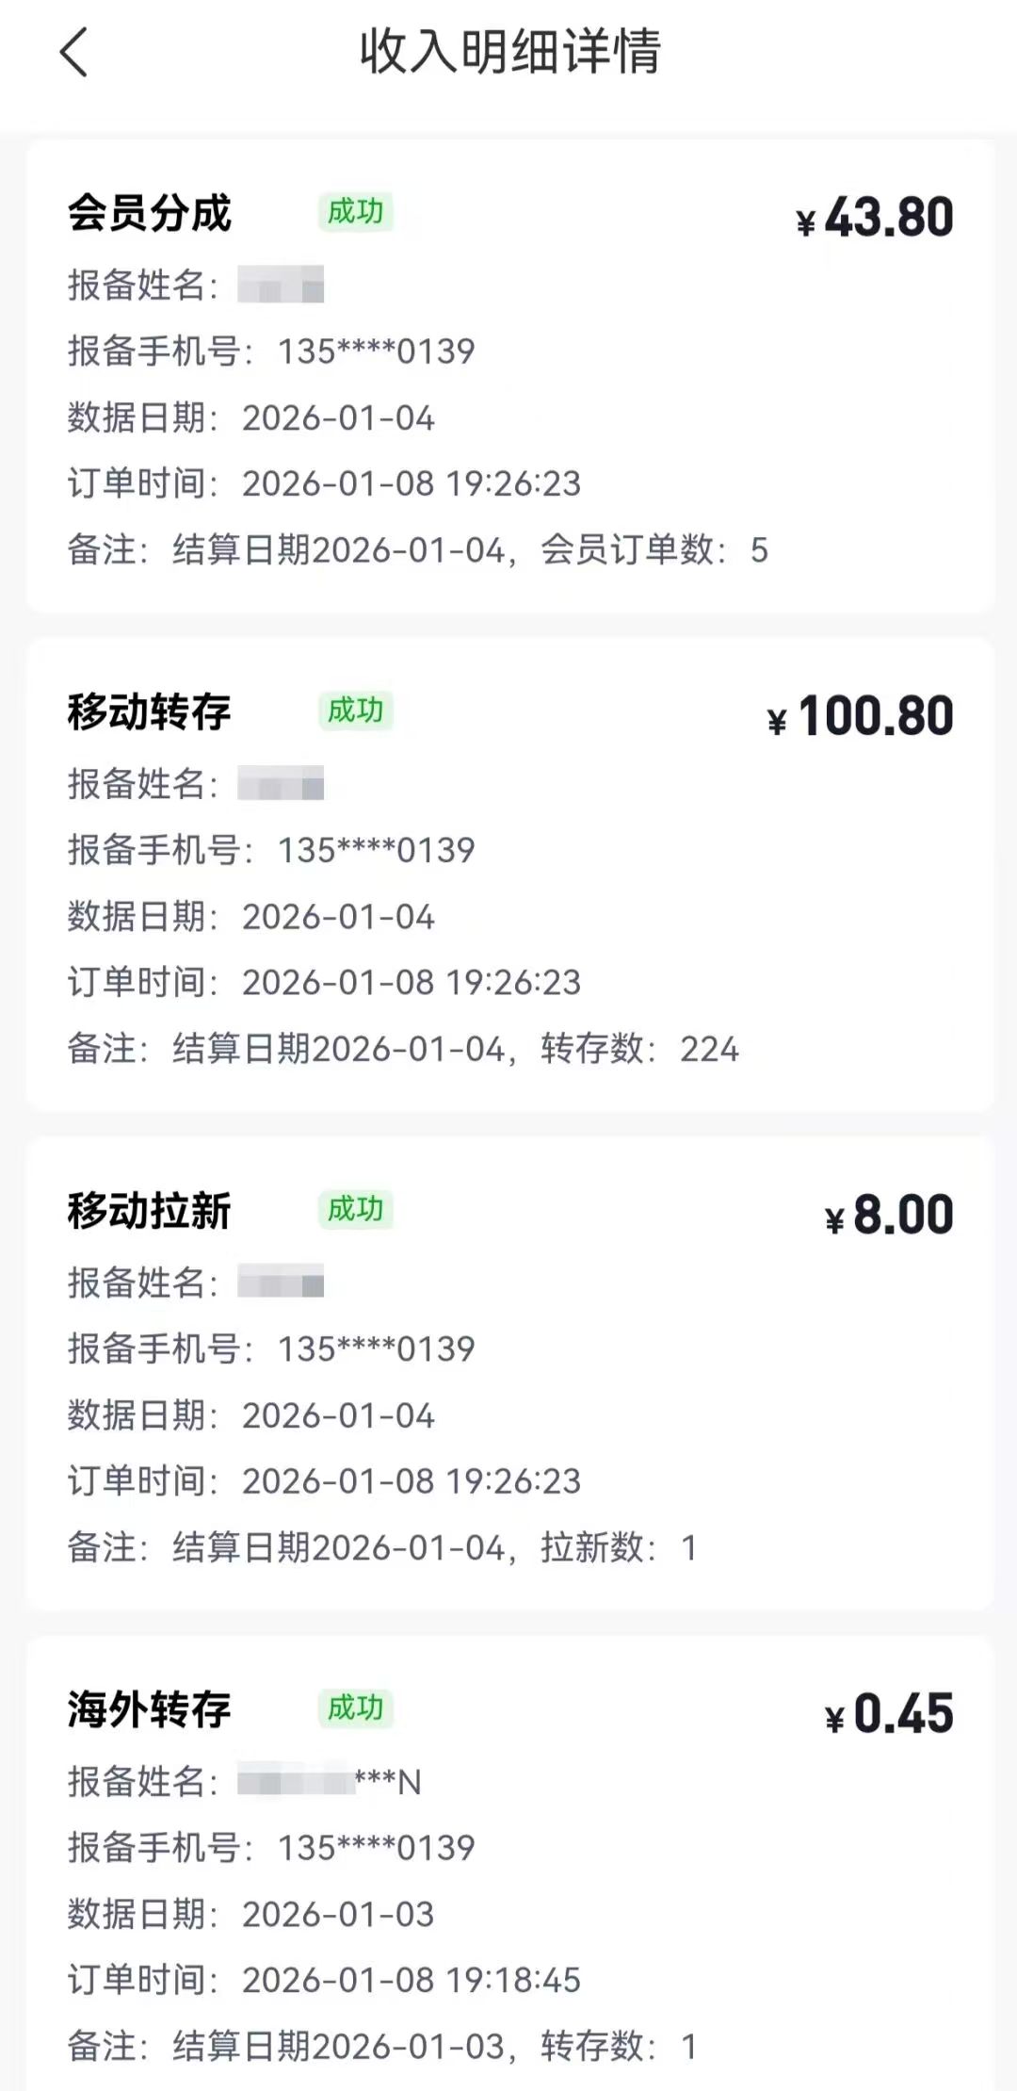Tap the phone number under 移动转存
The image size is (1017, 2091).
coord(376,850)
